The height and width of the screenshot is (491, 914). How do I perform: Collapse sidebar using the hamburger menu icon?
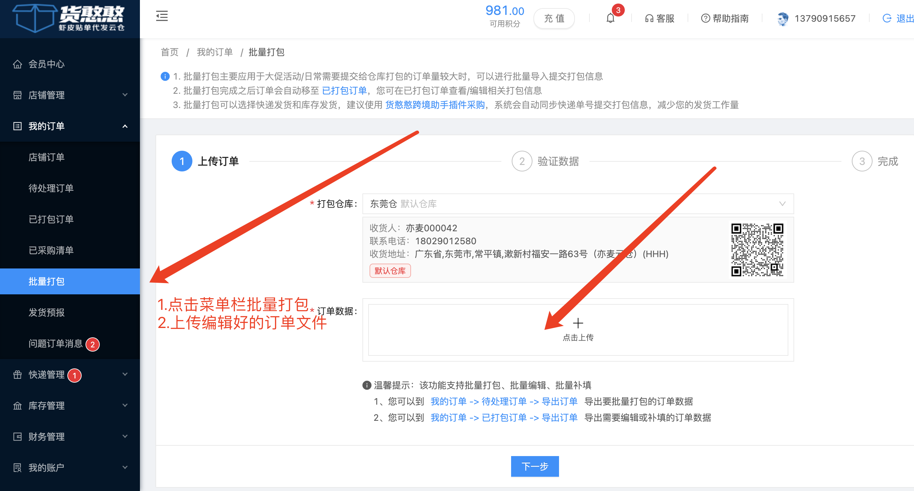coord(162,16)
